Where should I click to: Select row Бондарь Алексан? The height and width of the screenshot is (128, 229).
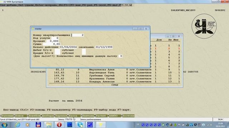point(114,82)
